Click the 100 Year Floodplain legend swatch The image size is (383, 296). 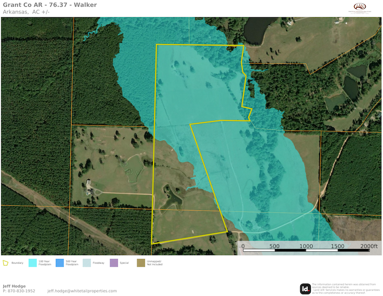(33, 263)
